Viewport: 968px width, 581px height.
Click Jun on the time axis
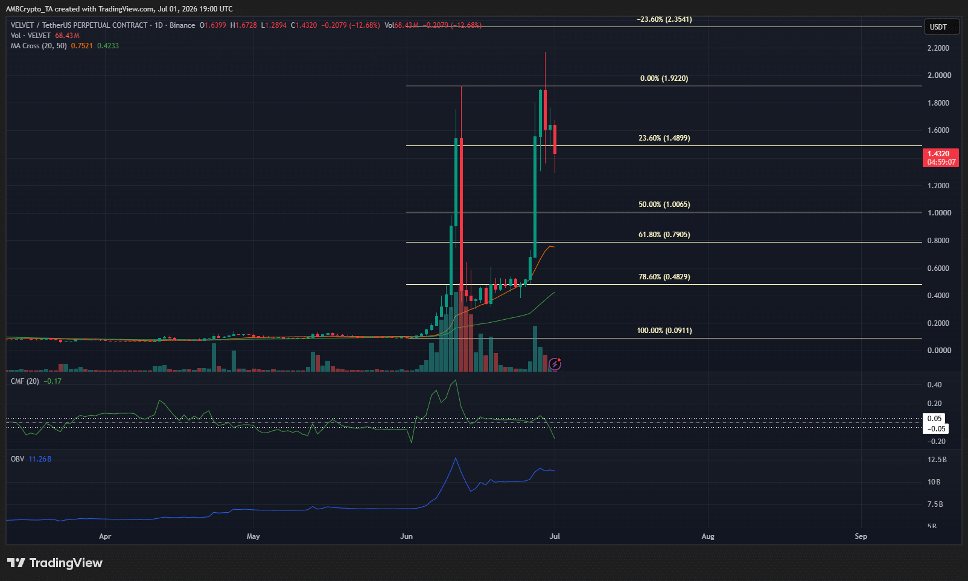(406, 536)
